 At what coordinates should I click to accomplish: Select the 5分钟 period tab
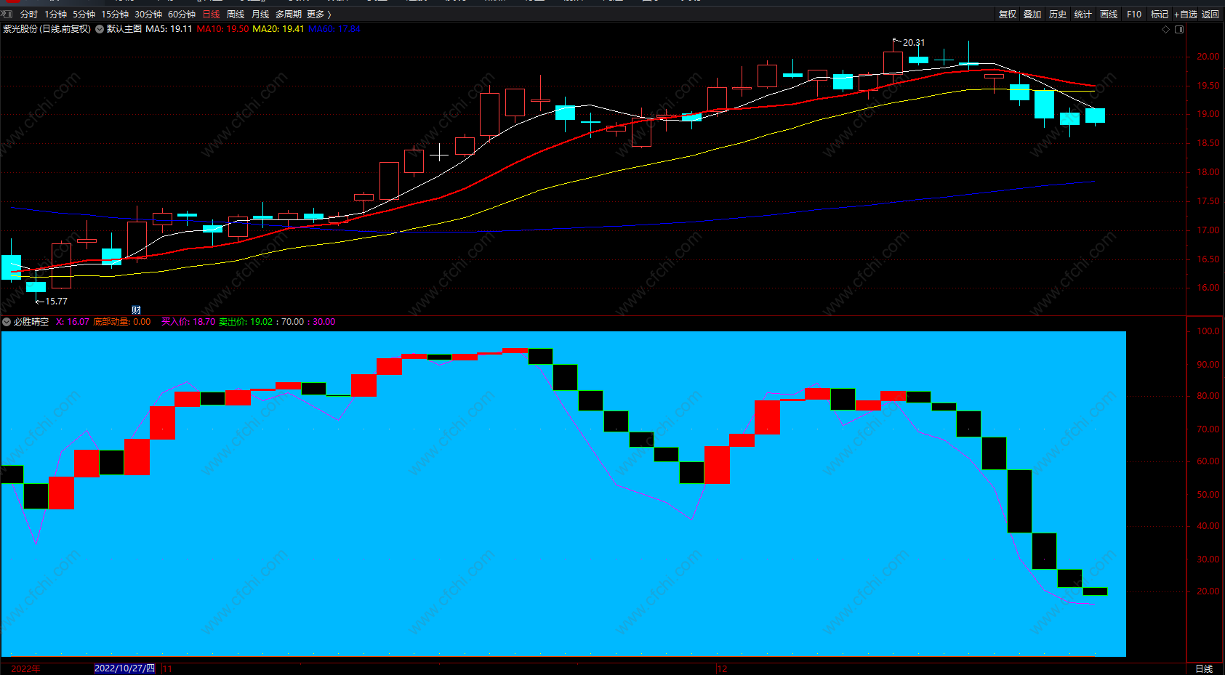coord(84,15)
